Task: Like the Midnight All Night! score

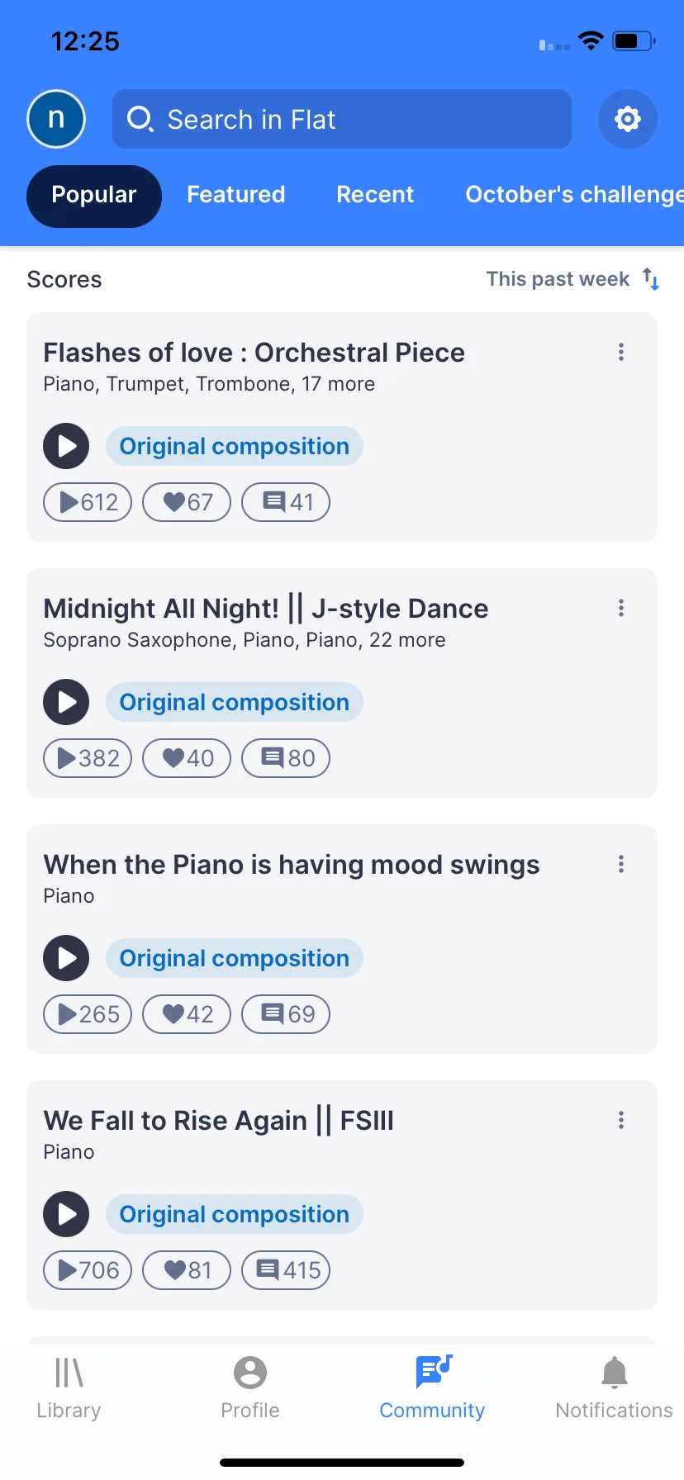Action: coord(187,758)
